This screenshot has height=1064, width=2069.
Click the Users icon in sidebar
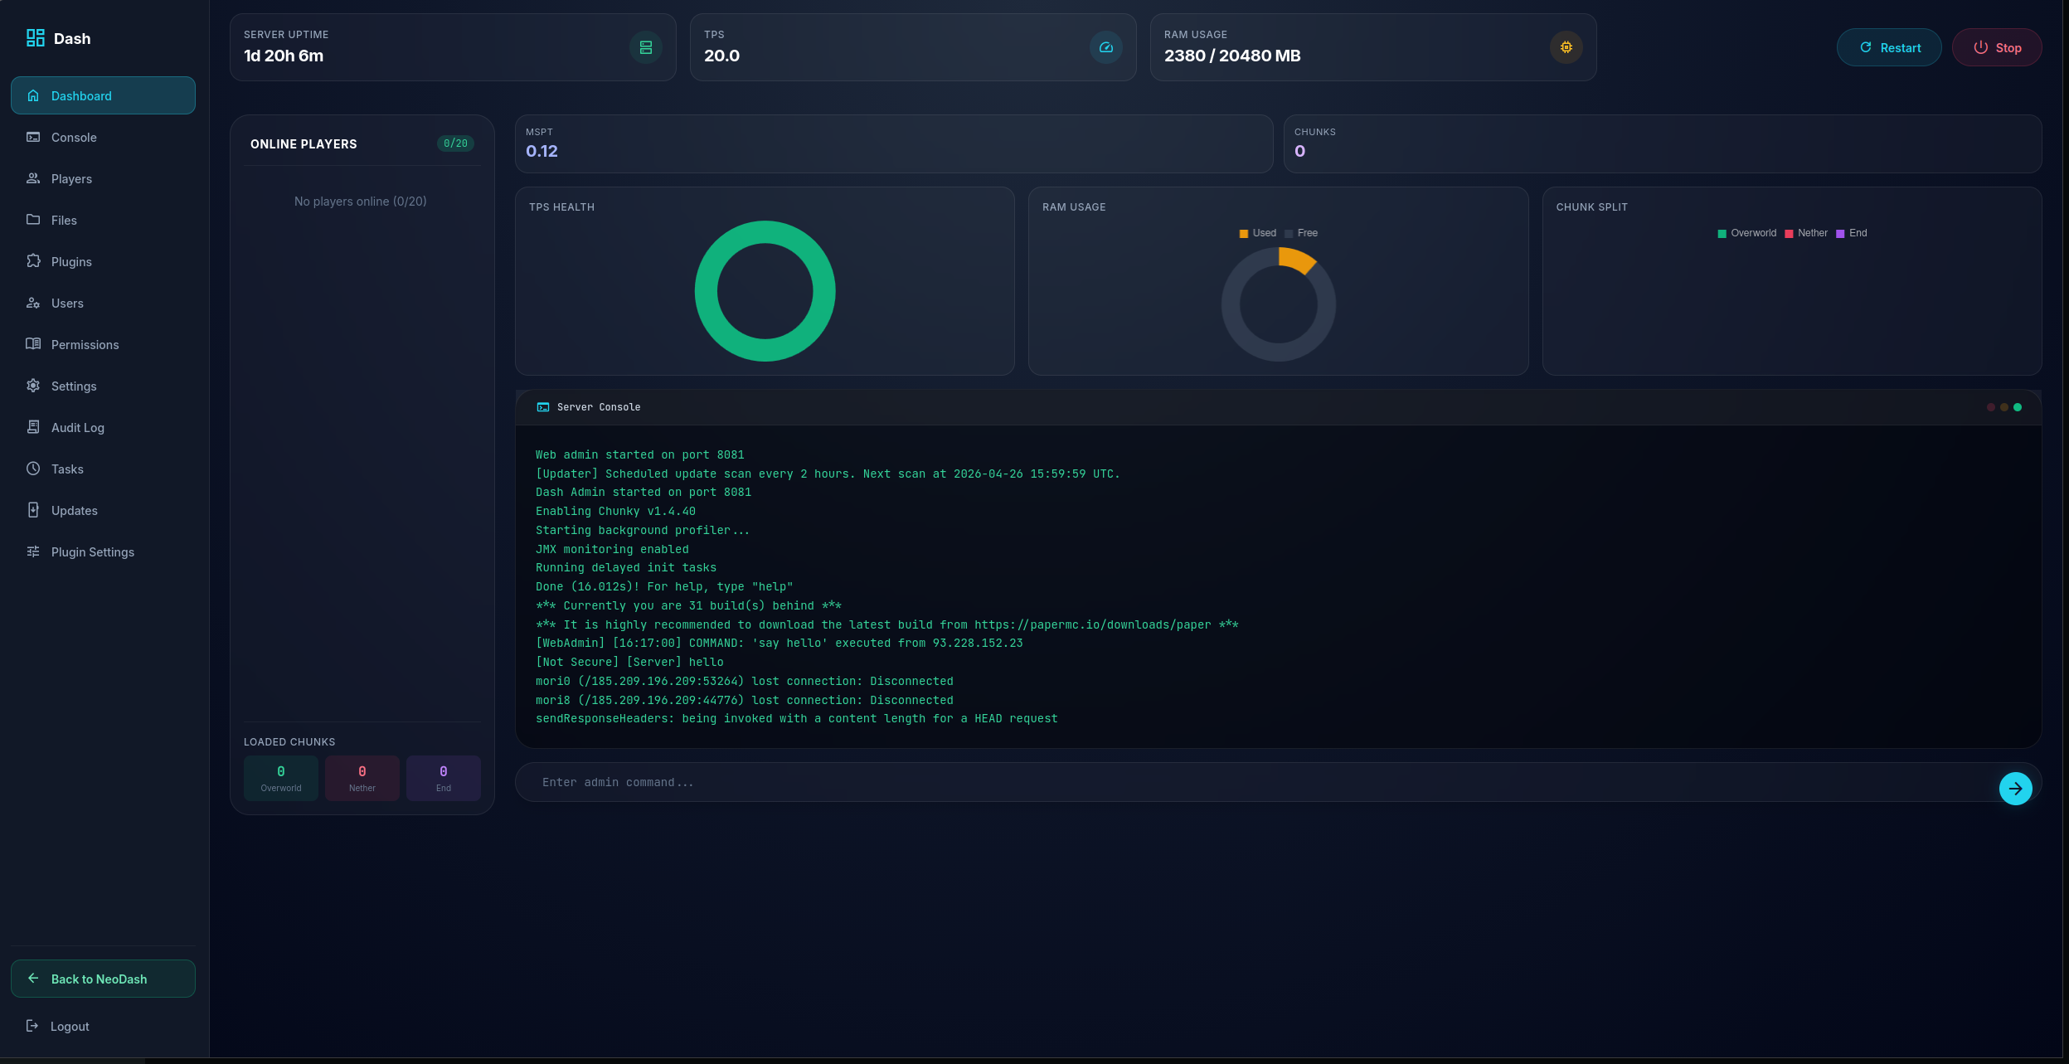point(33,303)
